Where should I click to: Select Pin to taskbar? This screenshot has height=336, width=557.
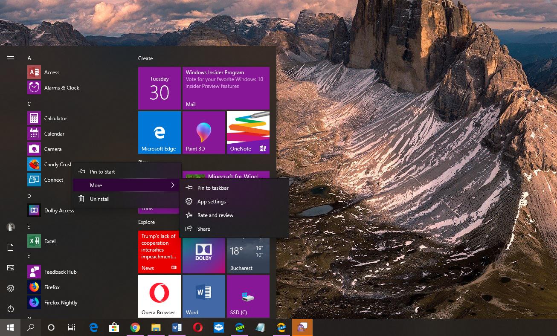click(x=234, y=188)
